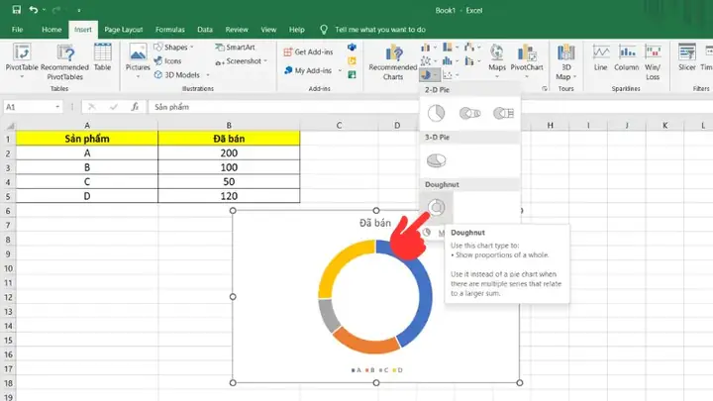Open the Formulas tab

[169, 30]
